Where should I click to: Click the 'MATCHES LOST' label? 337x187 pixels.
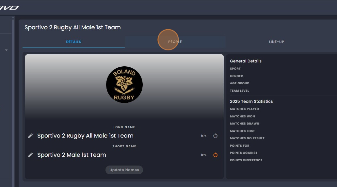[x=242, y=131]
